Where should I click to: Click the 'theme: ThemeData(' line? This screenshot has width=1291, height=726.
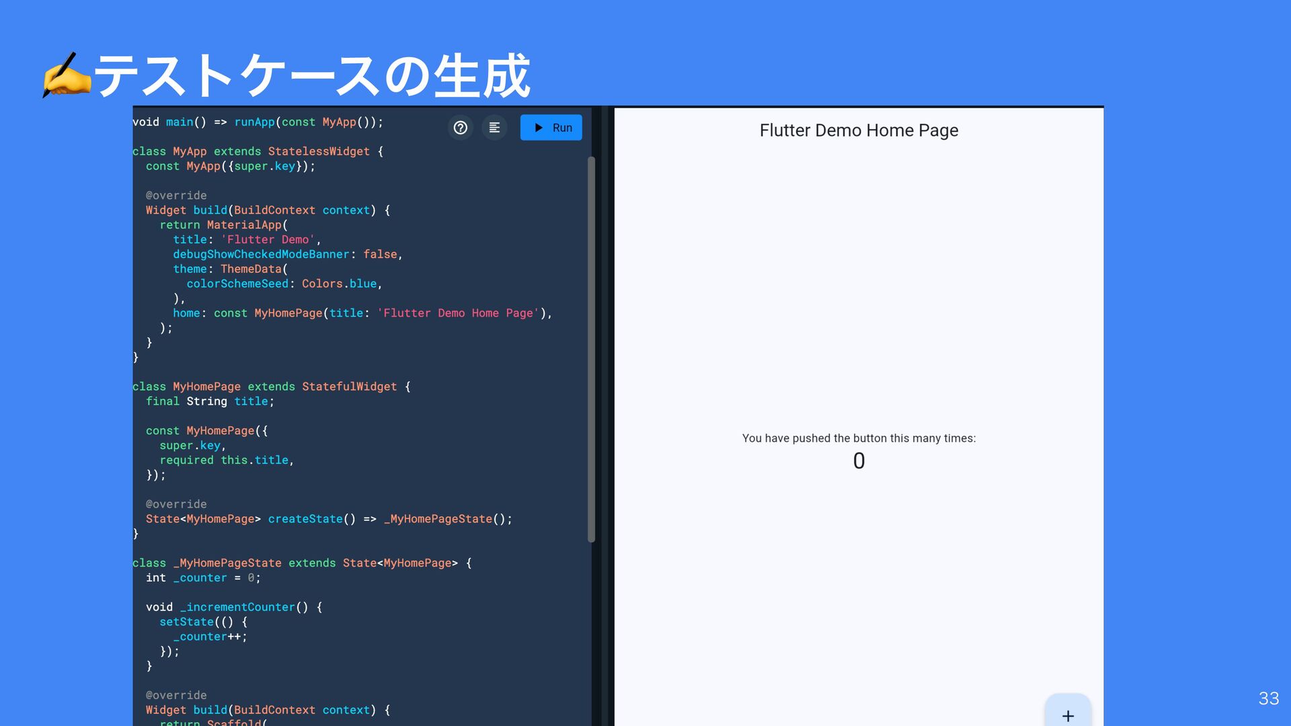point(231,270)
